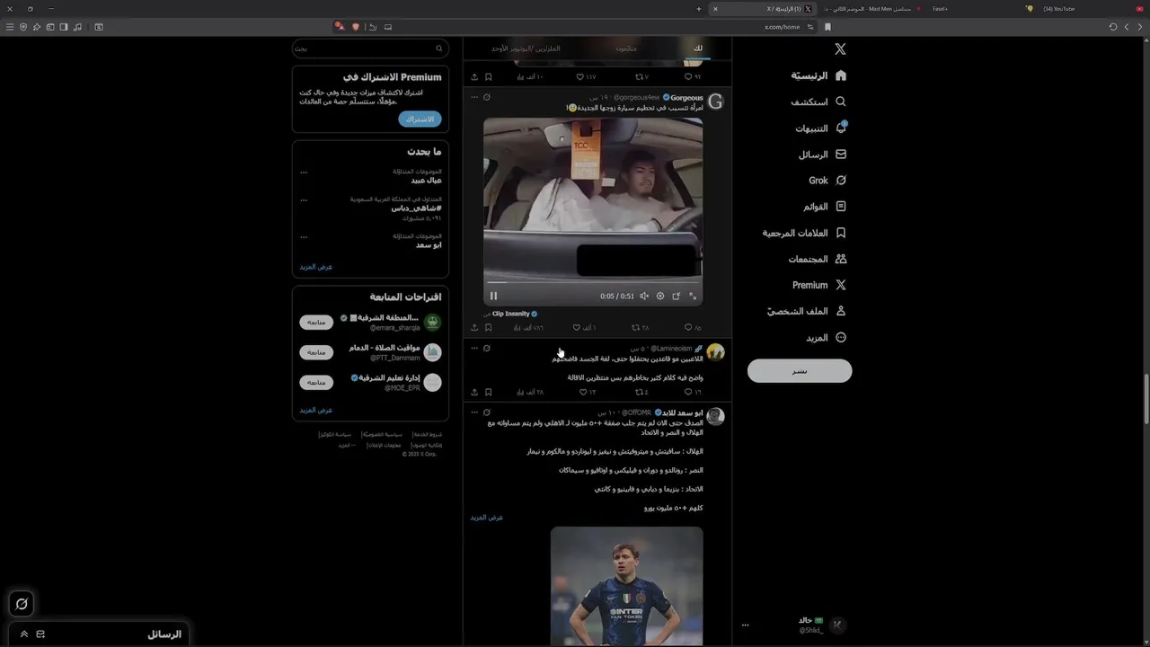This screenshot has width=1150, height=647.
Task: Like the Gorgeous video post
Action: pyautogui.click(x=586, y=327)
